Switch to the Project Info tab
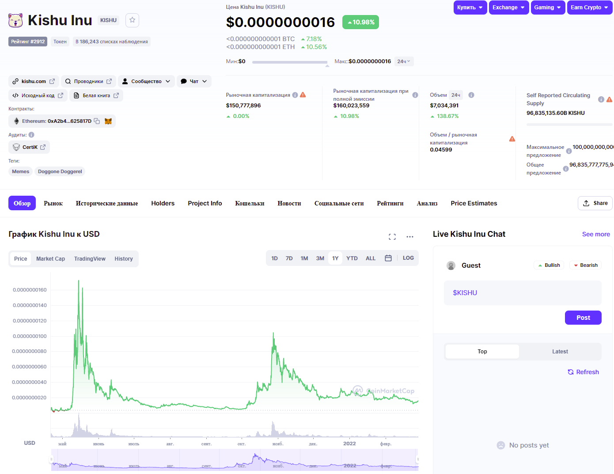 click(x=205, y=203)
